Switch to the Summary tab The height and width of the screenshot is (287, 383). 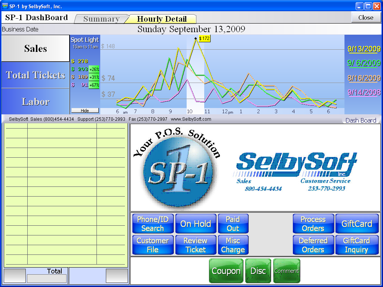coord(101,19)
